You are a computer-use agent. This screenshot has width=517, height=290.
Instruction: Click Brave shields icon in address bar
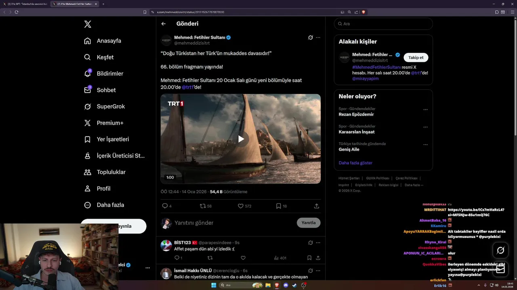click(x=364, y=12)
